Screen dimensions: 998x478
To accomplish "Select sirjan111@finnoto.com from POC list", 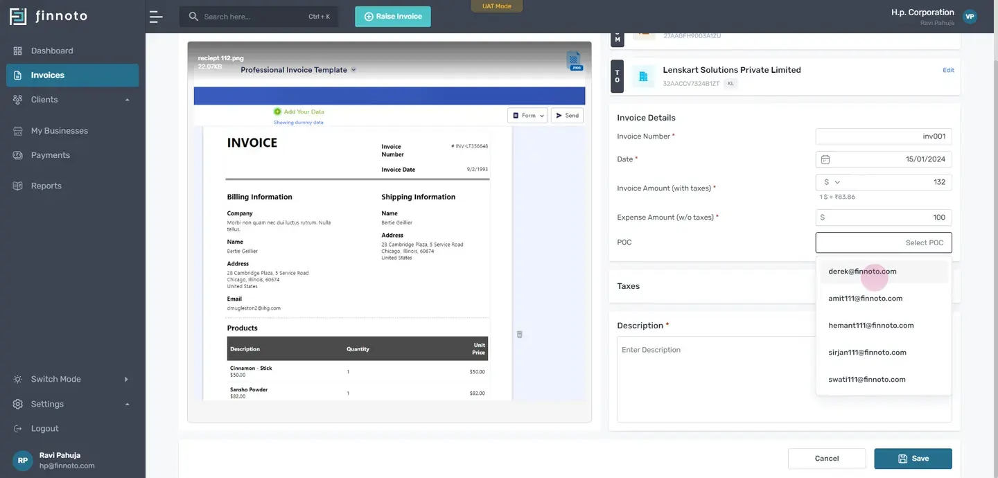I will point(884,353).
